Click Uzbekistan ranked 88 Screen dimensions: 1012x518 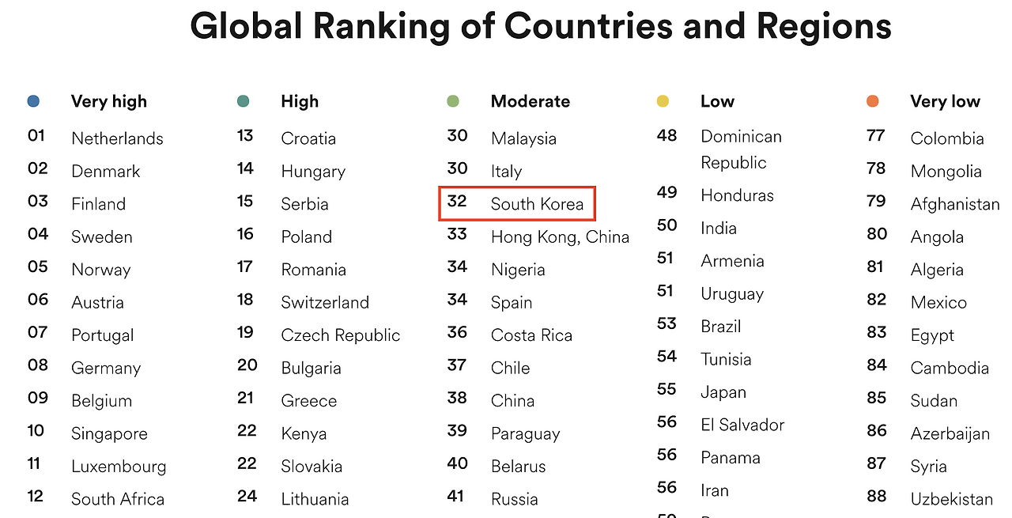tap(951, 499)
